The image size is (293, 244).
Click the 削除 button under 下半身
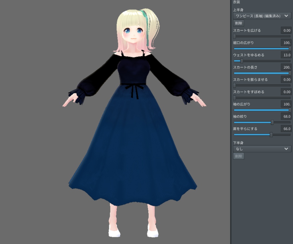(239, 156)
